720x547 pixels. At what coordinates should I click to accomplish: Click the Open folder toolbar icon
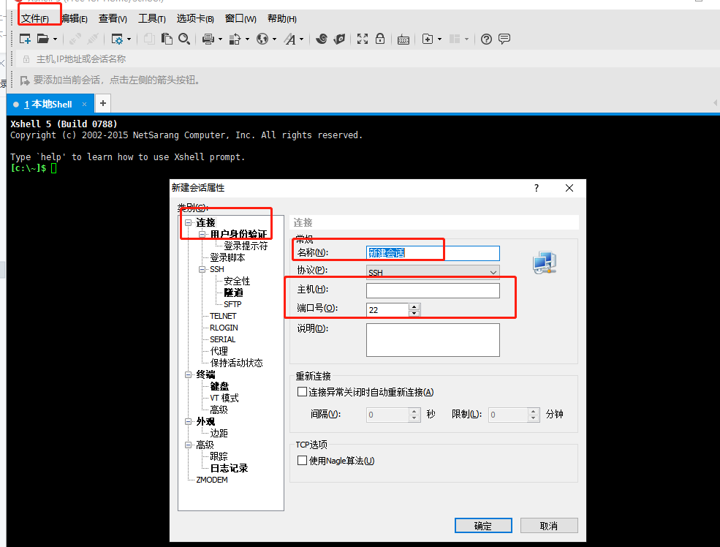coord(42,39)
